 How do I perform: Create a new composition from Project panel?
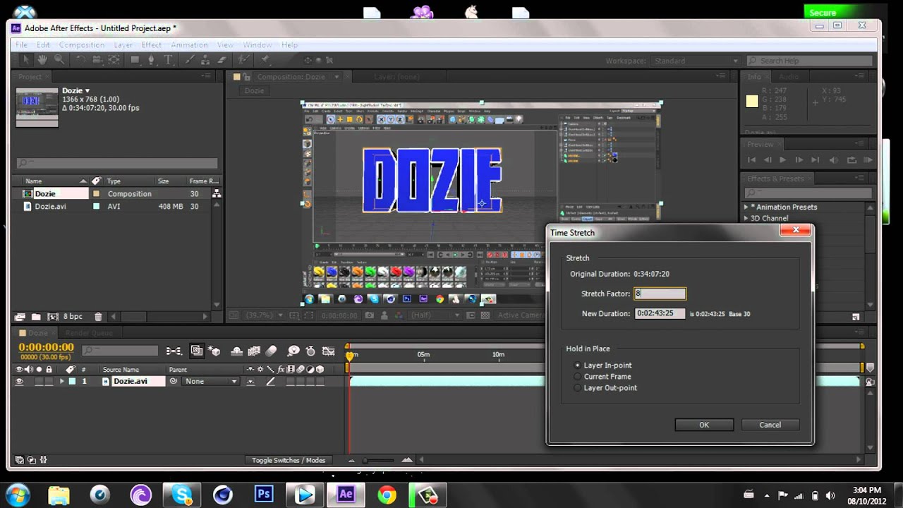52,317
